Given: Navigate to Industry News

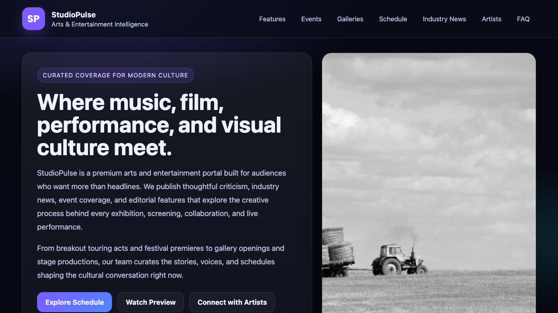Looking at the screenshot, I should point(444,19).
